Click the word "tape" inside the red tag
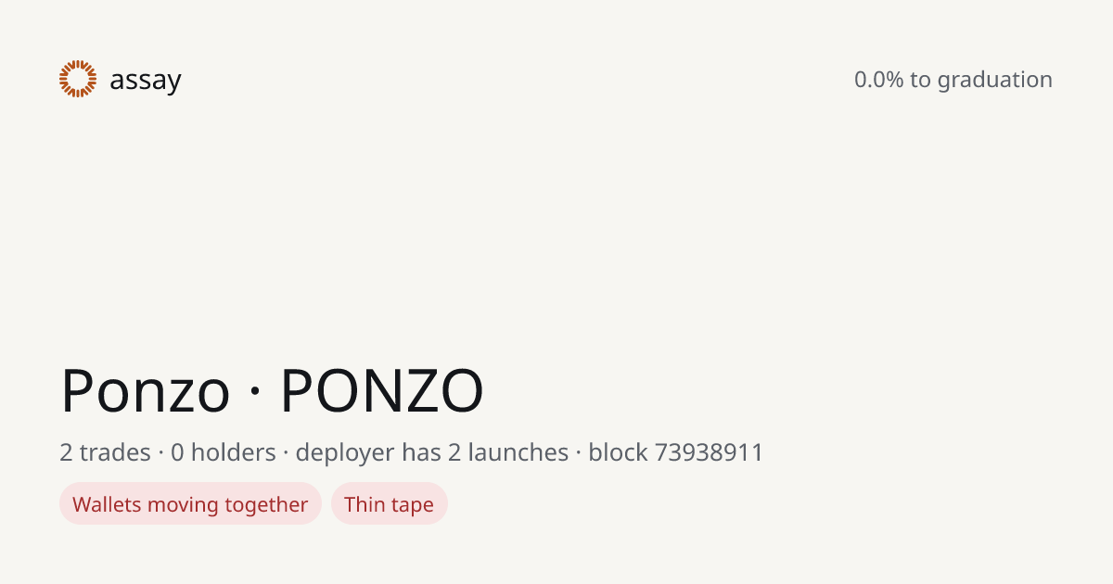The width and height of the screenshot is (1113, 584). pyautogui.click(x=412, y=506)
